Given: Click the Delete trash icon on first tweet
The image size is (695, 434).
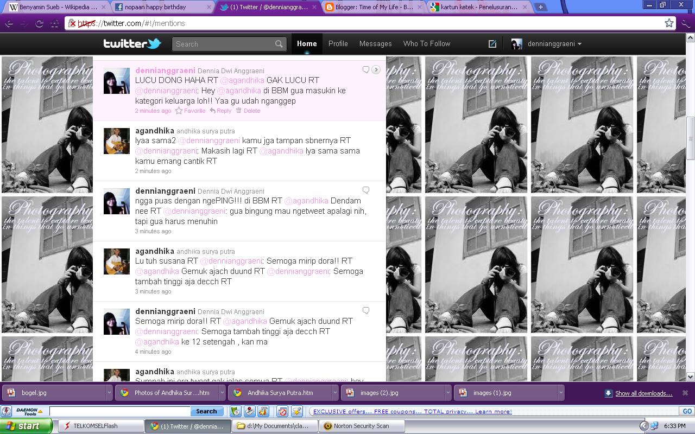Looking at the screenshot, I should [238, 111].
